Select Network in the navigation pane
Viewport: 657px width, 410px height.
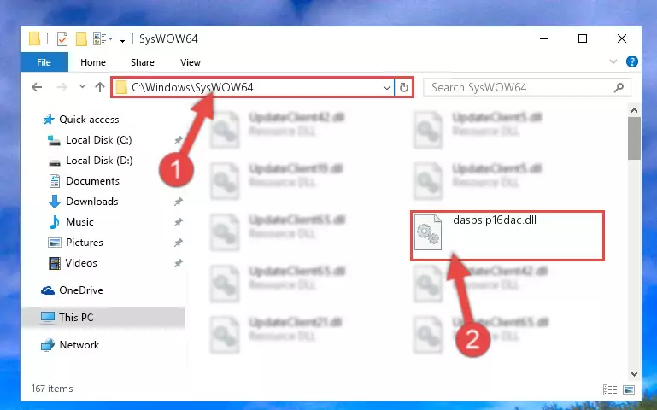(x=79, y=345)
